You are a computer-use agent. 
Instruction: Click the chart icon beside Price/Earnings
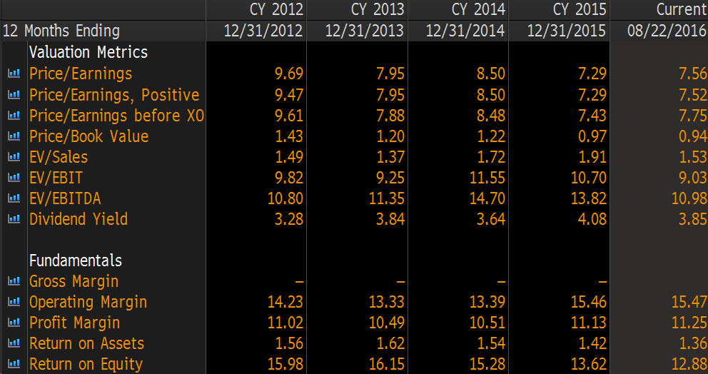click(13, 74)
